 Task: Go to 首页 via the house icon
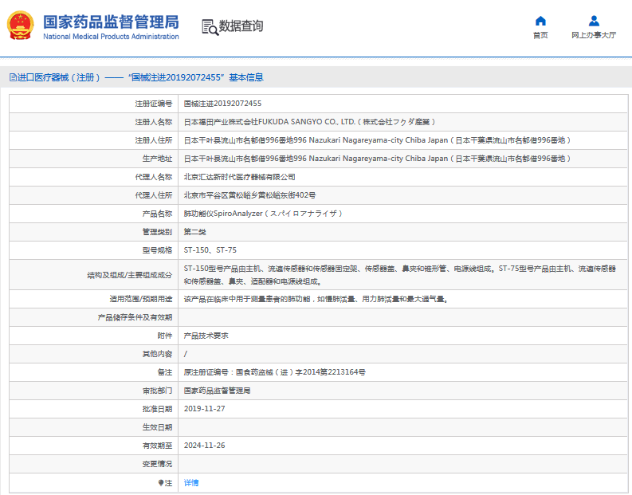point(540,21)
